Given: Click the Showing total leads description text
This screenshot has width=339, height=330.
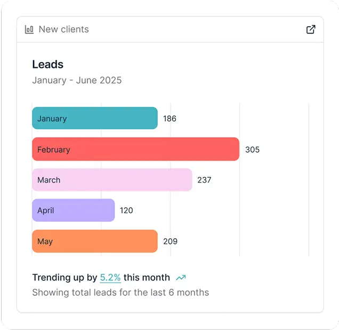Looking at the screenshot, I should (x=120, y=293).
